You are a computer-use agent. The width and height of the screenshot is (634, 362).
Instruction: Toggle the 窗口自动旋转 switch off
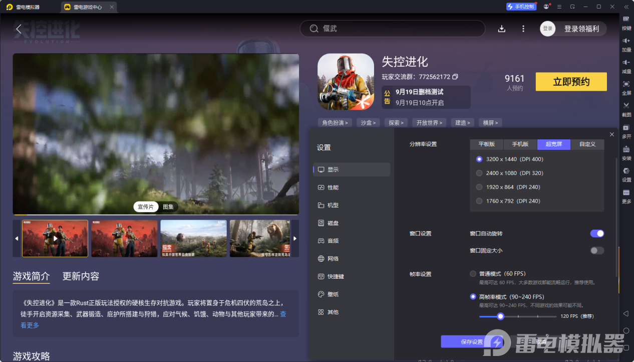[597, 234]
